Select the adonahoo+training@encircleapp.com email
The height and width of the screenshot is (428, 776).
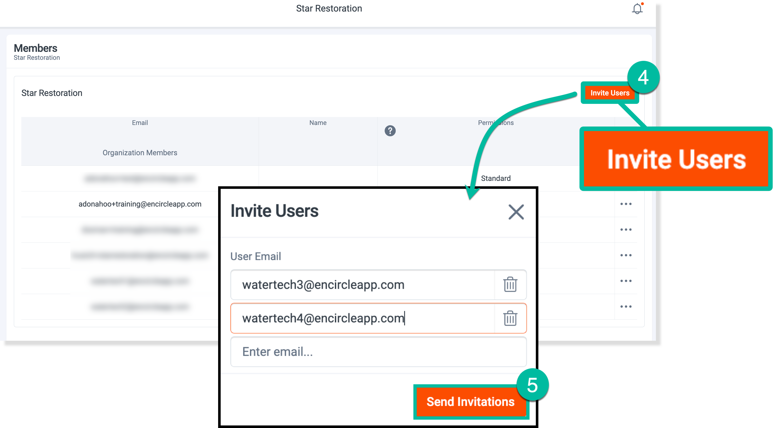coord(140,204)
